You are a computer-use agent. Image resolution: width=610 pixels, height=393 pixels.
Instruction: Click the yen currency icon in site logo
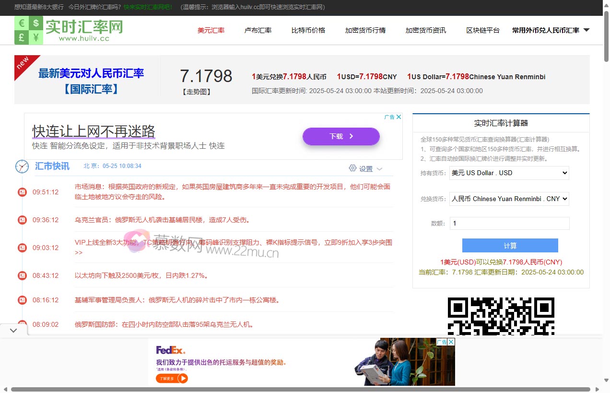36,38
